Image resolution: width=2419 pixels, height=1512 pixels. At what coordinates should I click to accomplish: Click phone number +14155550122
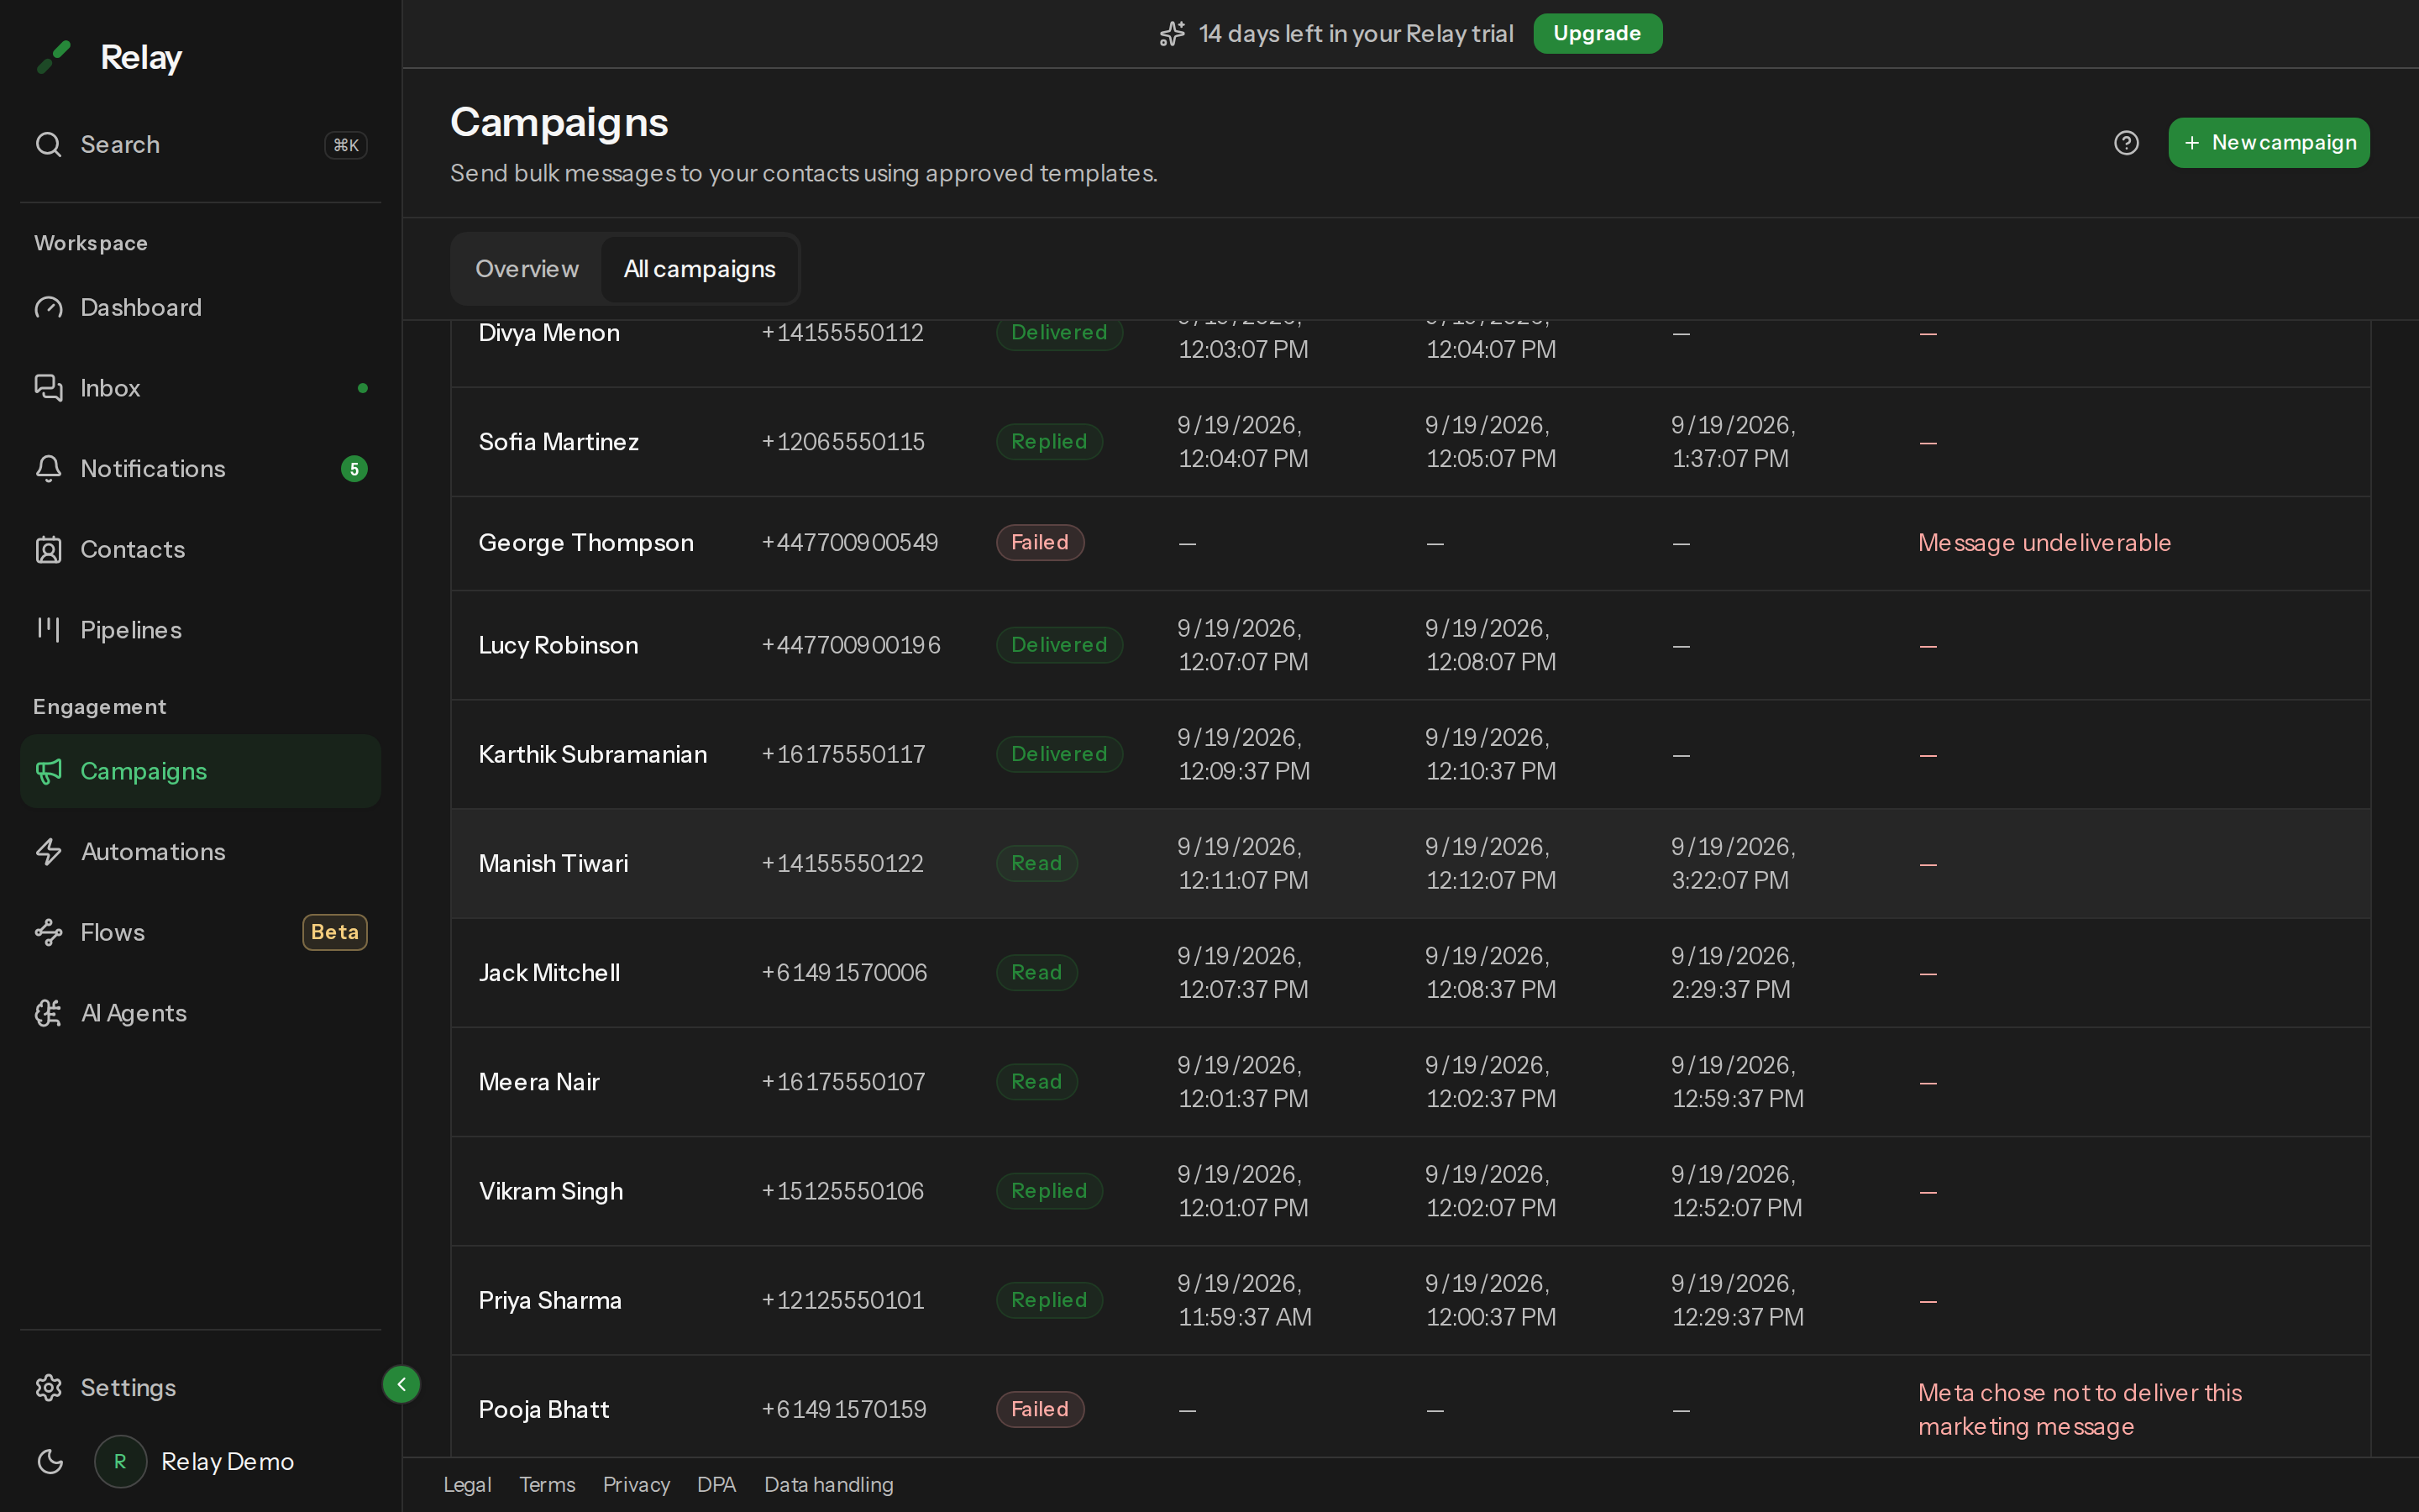point(842,863)
